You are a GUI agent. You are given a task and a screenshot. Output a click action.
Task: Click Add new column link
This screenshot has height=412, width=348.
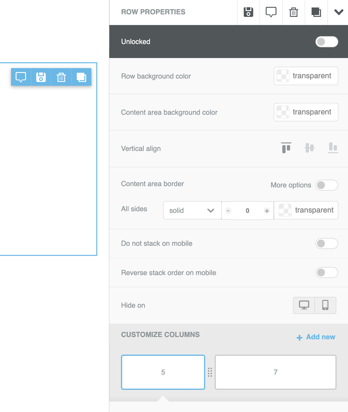pos(316,337)
